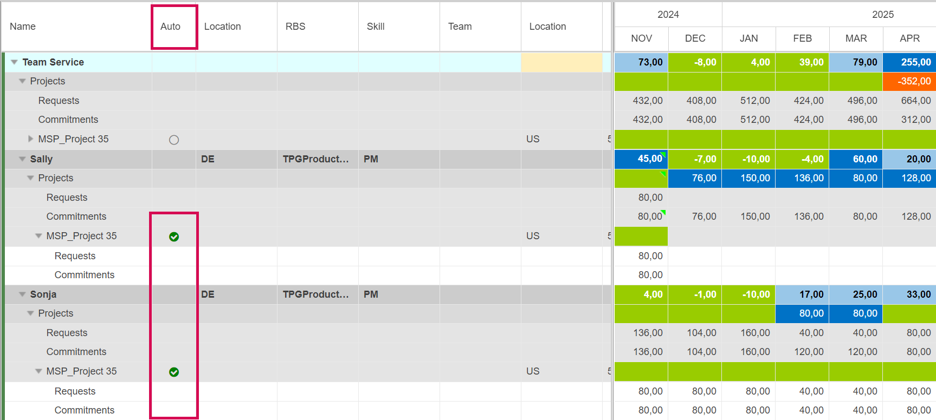936x420 pixels.
Task: Click the FEB month header
Action: [802, 38]
